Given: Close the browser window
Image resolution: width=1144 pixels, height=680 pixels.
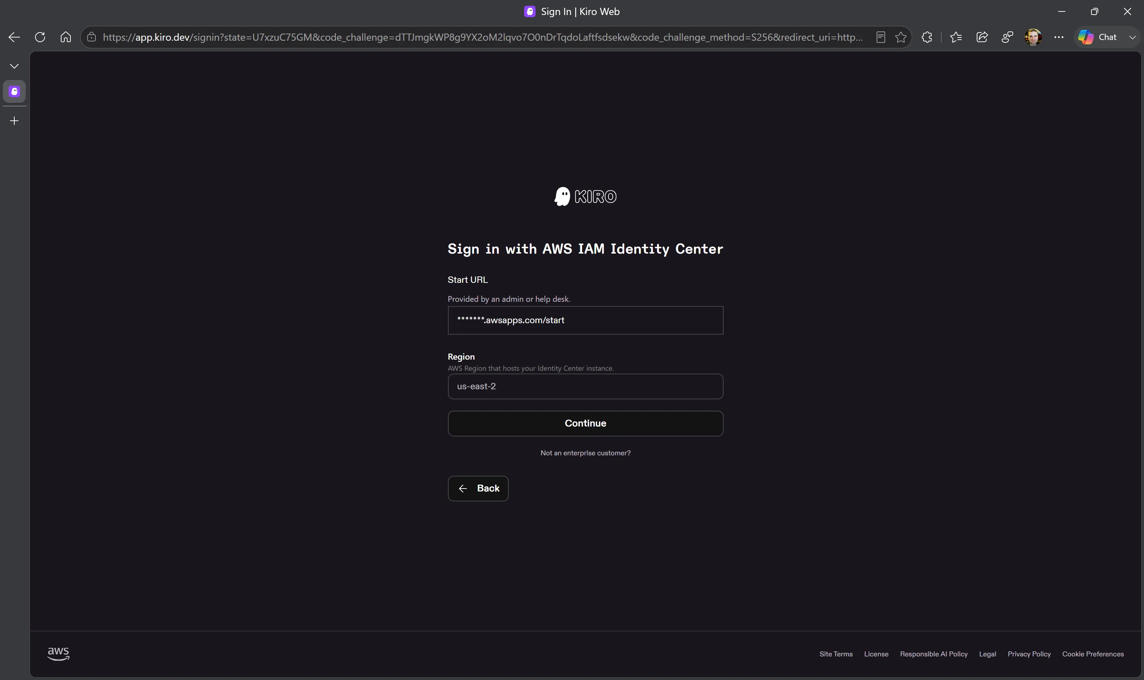Looking at the screenshot, I should 1128,11.
